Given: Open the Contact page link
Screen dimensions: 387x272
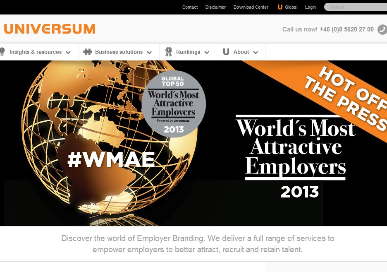Looking at the screenshot, I should click(x=190, y=7).
